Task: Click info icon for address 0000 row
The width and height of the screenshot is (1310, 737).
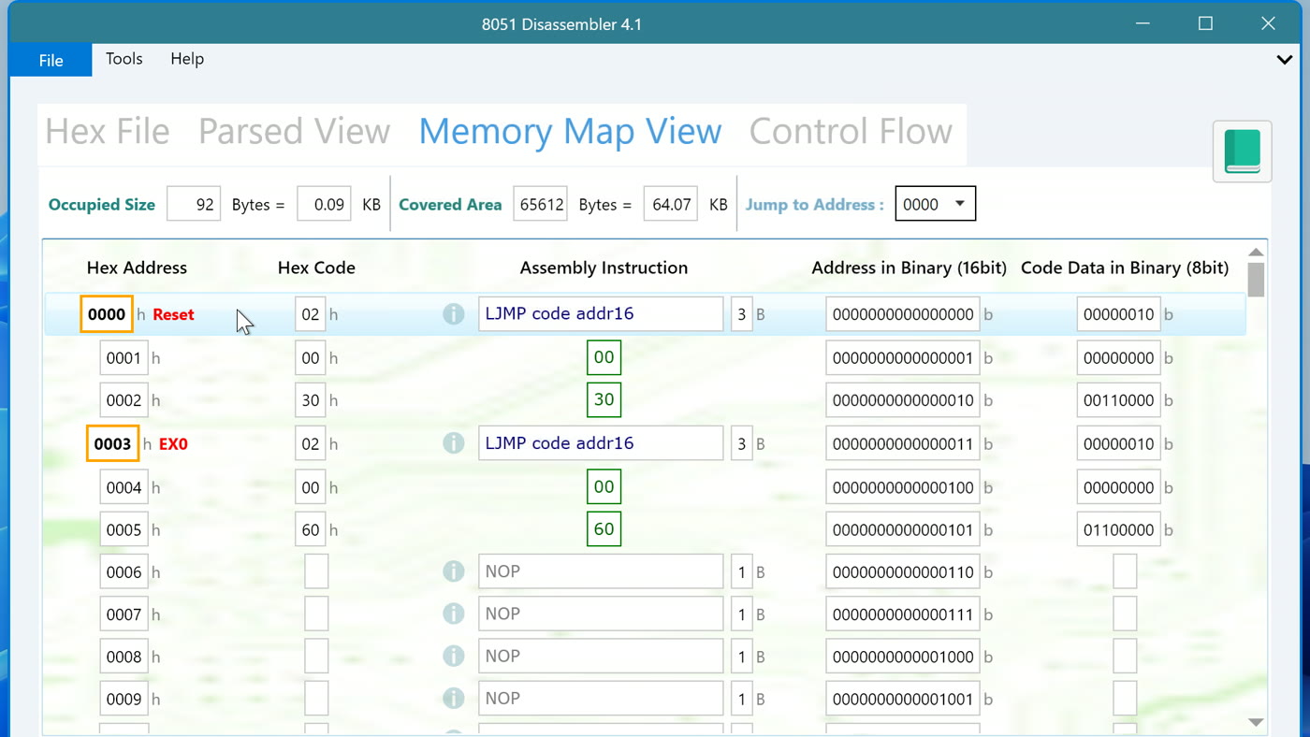Action: [454, 314]
